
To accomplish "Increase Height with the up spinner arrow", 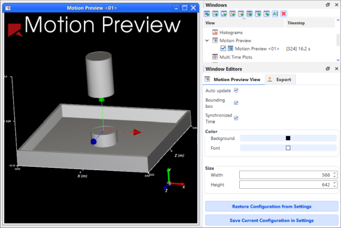I will [335, 183].
